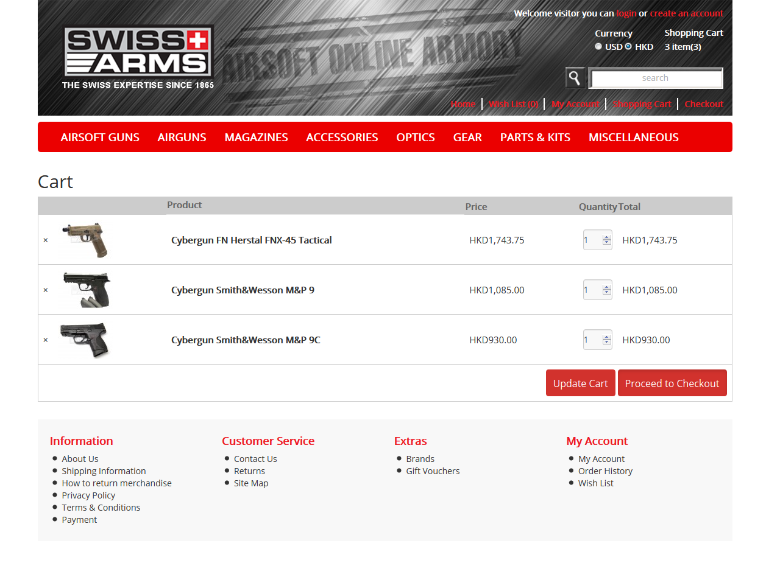The image size is (780, 577).
Task: Open FNX-45 Tactical product thumbnail
Action: pos(85,240)
